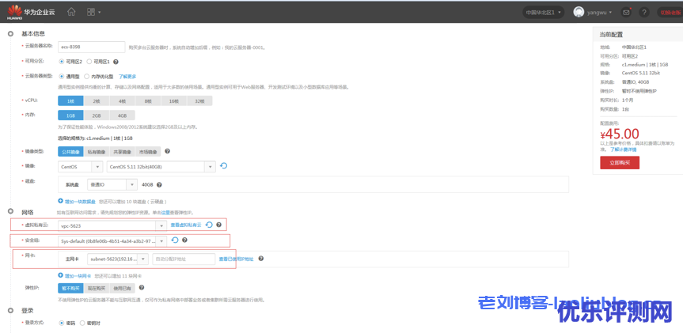Image resolution: width=683 pixels, height=333 pixels.
Task: Open the mail messages icon
Action: 626,12
